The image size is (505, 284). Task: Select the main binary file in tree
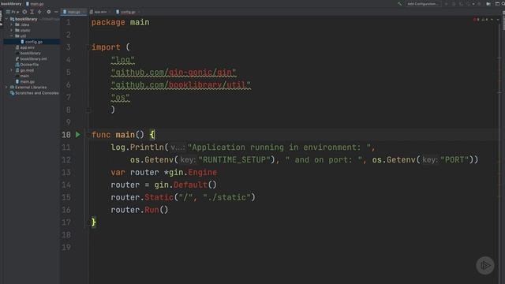coord(23,76)
